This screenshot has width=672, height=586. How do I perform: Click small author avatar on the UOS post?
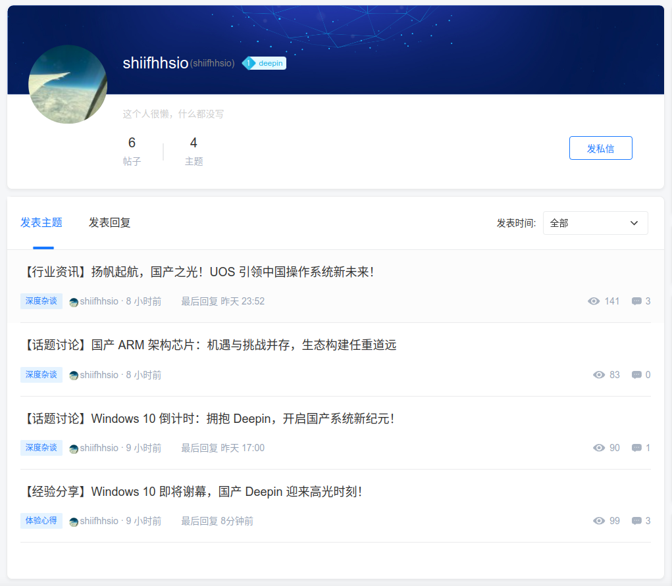pyautogui.click(x=74, y=302)
